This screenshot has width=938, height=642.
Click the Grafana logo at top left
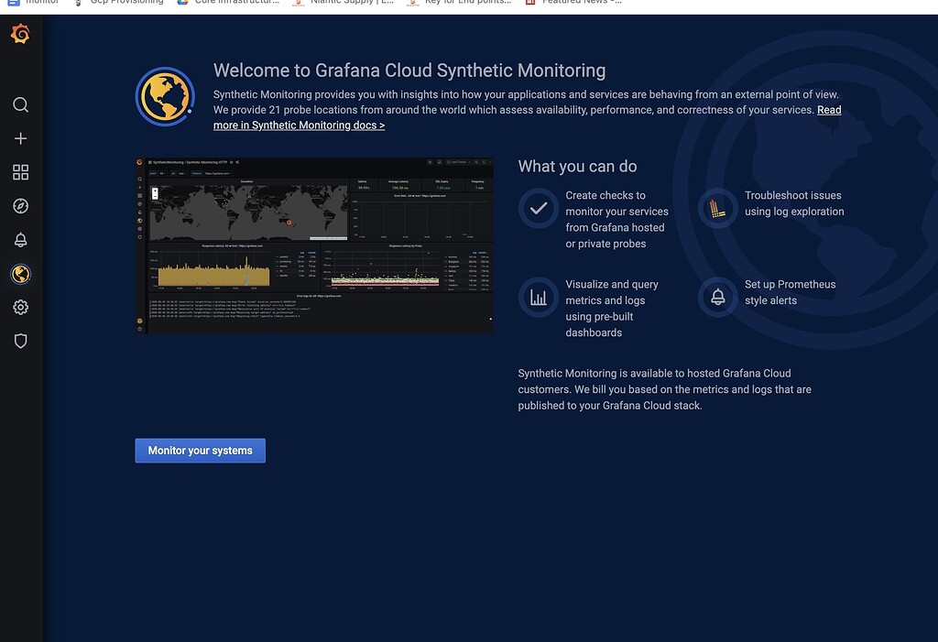click(x=20, y=33)
